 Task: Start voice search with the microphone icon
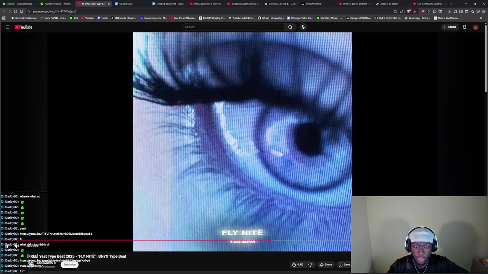tap(303, 27)
